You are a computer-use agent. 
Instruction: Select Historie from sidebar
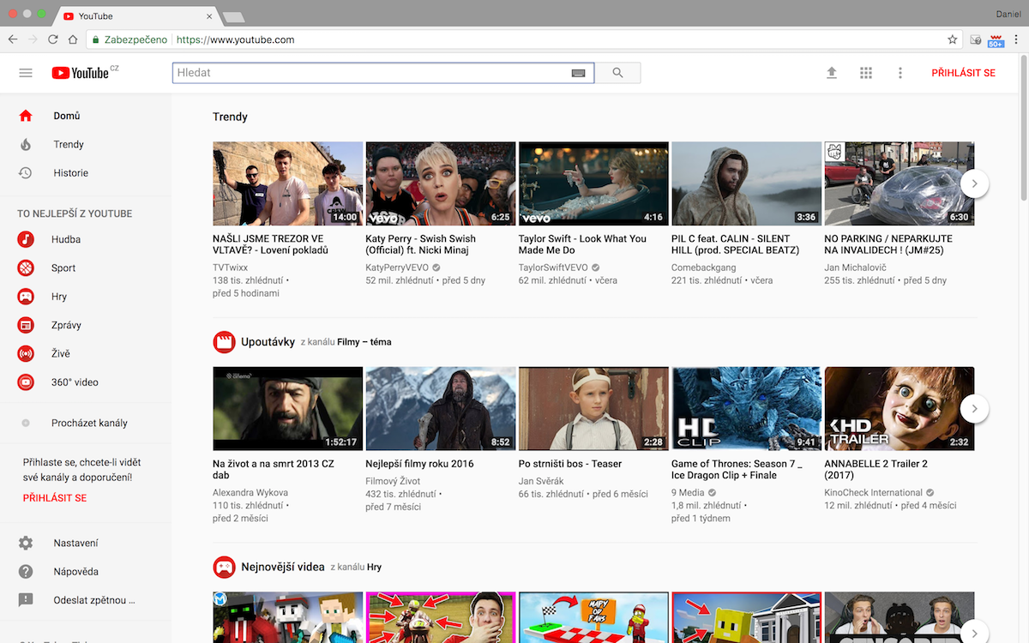70,172
